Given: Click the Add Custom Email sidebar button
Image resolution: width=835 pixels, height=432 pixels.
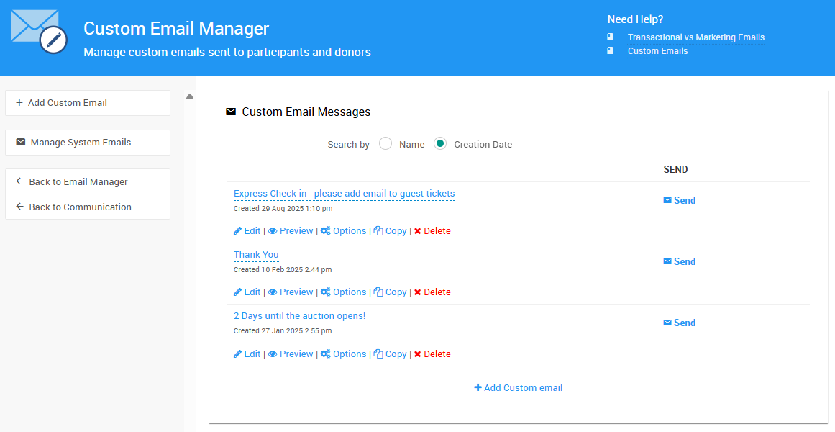Looking at the screenshot, I should tap(87, 103).
